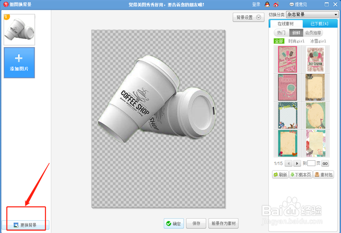The width and height of the screenshot is (341, 233).
Task: Expand the 背景设置 dropdown
Action: [x=248, y=17]
